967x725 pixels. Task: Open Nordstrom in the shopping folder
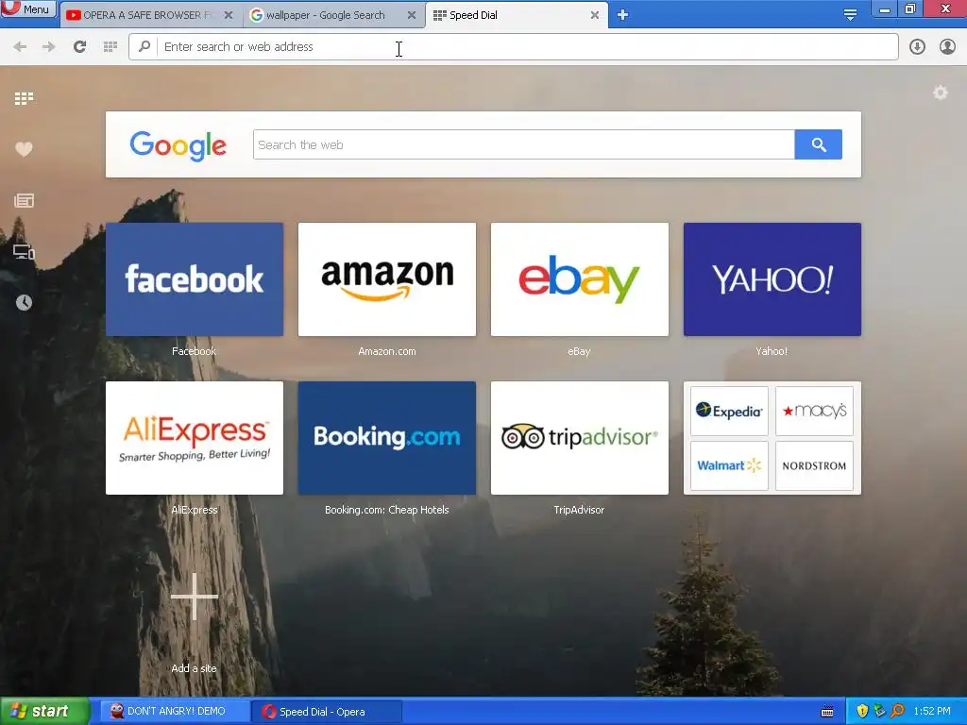coord(814,465)
